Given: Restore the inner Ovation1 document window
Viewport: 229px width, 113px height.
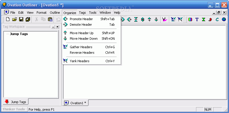Looking at the screenshot, I should coord(219,13).
